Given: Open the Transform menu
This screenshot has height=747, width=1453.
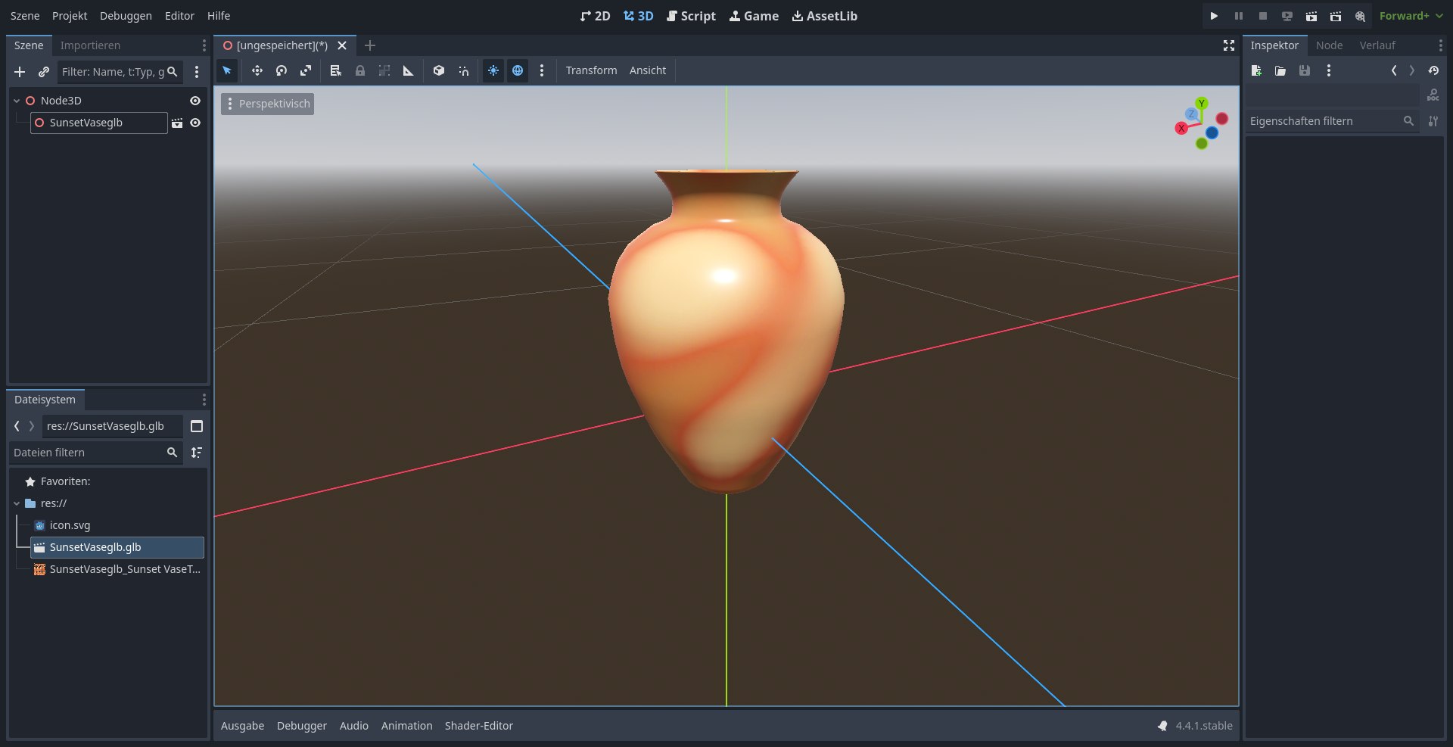Looking at the screenshot, I should (x=591, y=70).
